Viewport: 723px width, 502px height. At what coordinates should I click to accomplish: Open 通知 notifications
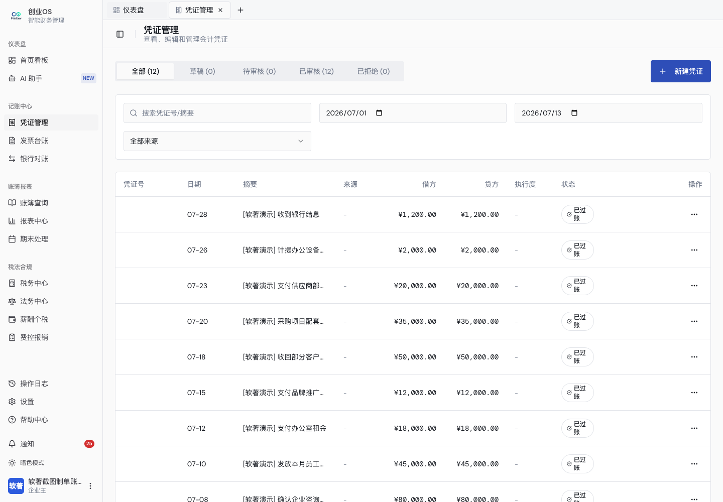click(x=51, y=444)
